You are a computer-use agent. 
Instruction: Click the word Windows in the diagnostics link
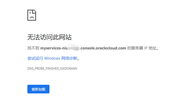52,58
